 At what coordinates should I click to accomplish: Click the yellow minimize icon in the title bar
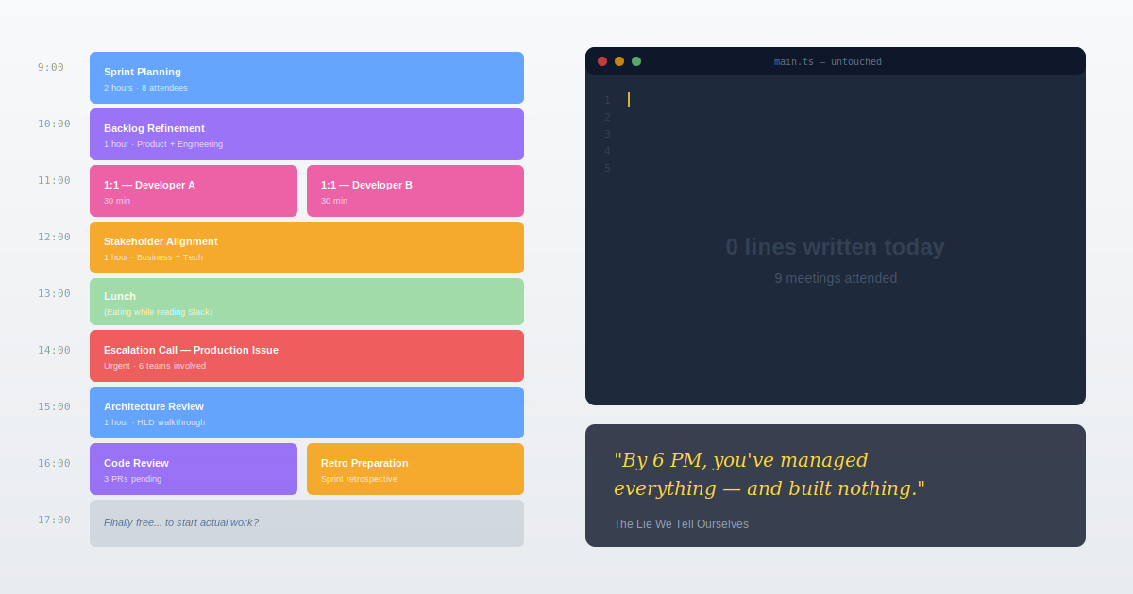coord(619,60)
